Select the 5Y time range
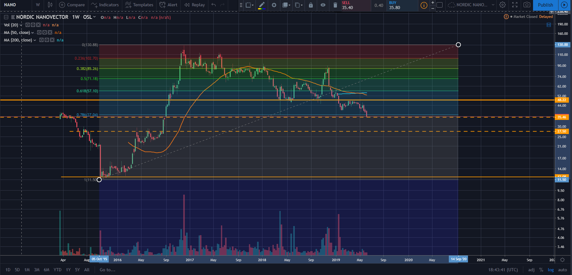572x275 pixels. click(x=77, y=270)
